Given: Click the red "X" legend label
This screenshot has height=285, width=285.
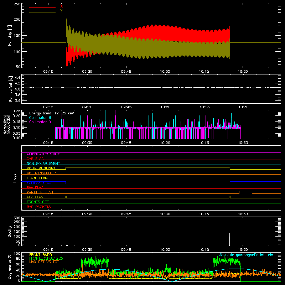Looking at the screenshot, I should coord(62,6).
